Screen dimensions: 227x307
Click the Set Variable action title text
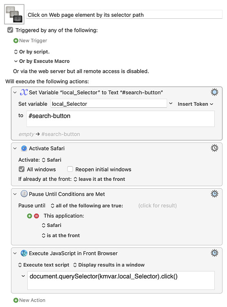(x=96, y=92)
